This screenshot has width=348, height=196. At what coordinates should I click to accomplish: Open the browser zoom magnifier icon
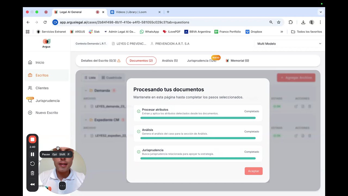pos(271,22)
